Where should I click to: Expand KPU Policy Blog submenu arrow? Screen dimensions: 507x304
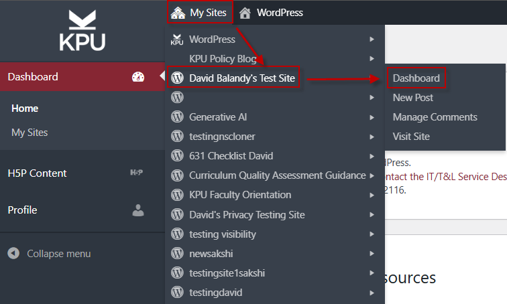[x=372, y=59]
